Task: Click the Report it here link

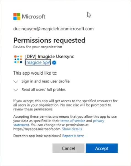Action: point(73,136)
